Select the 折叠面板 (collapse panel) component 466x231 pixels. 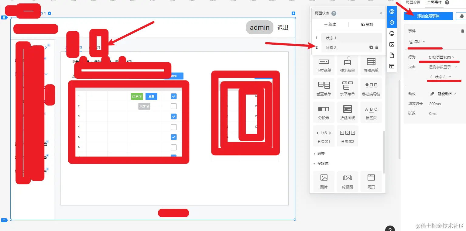click(x=347, y=112)
